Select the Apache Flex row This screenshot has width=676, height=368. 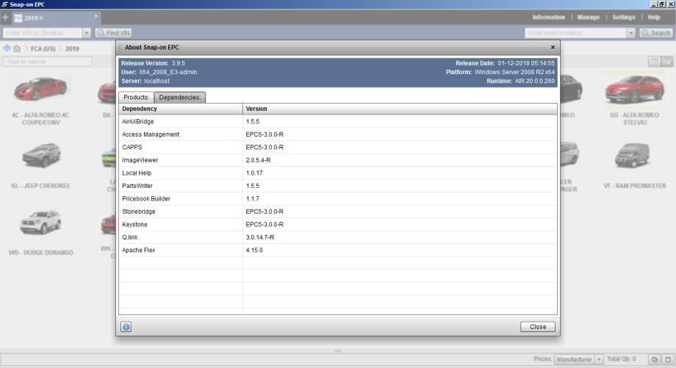338,250
